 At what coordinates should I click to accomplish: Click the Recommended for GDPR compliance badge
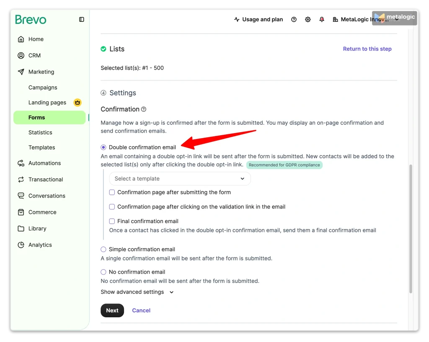[x=284, y=165]
